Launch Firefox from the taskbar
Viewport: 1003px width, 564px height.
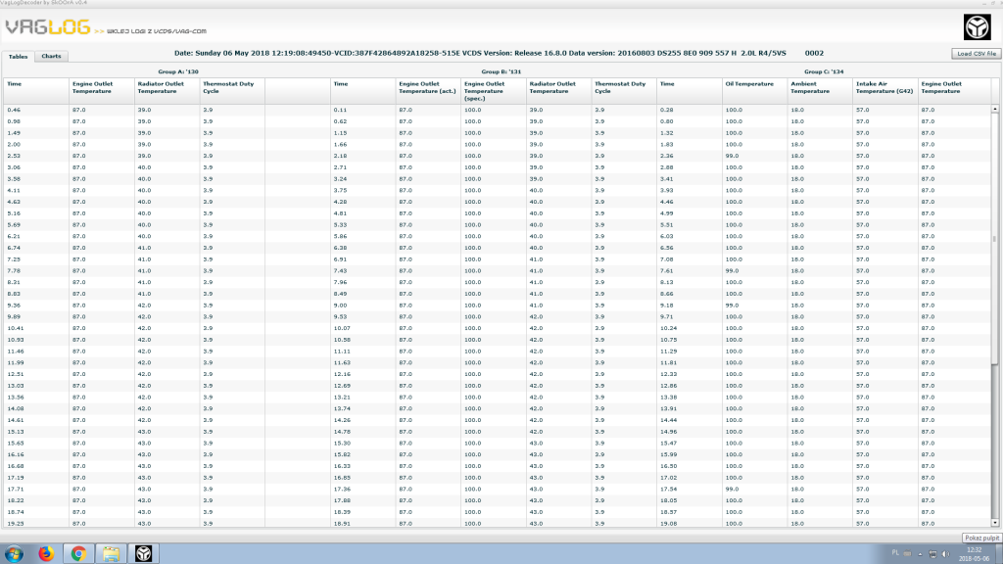click(x=46, y=554)
